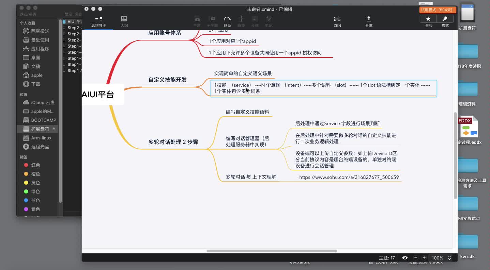Switch to the 大纲 outline view
490x270 pixels.
pos(124,22)
